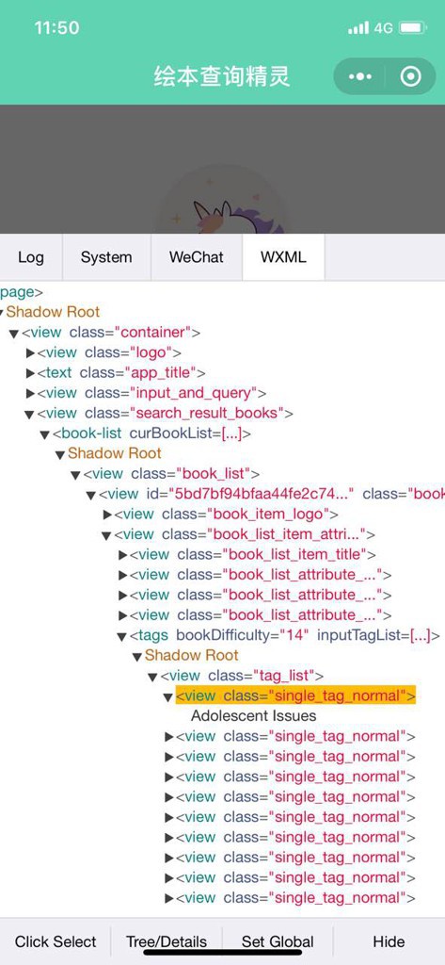
Task: Tap the mini program close target icon
Action: point(410,77)
